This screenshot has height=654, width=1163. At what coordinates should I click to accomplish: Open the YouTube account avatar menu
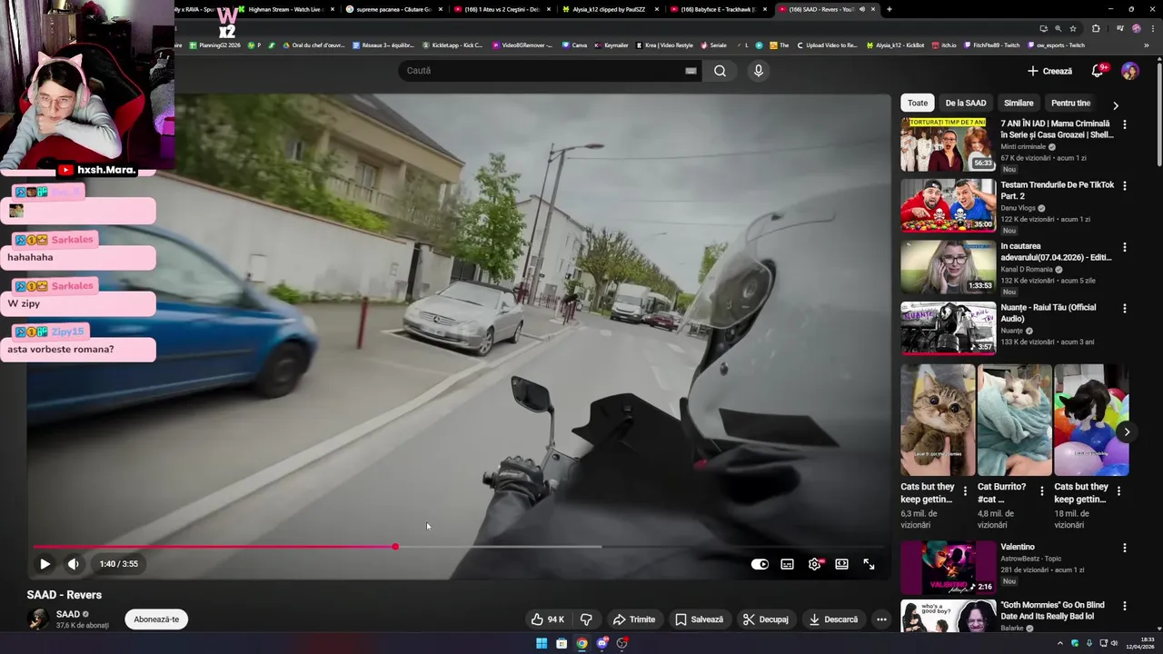coord(1130,71)
